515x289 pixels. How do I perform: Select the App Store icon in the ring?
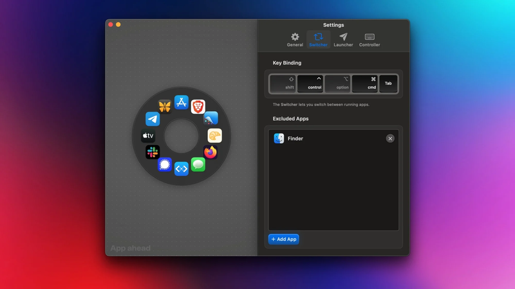pos(182,103)
